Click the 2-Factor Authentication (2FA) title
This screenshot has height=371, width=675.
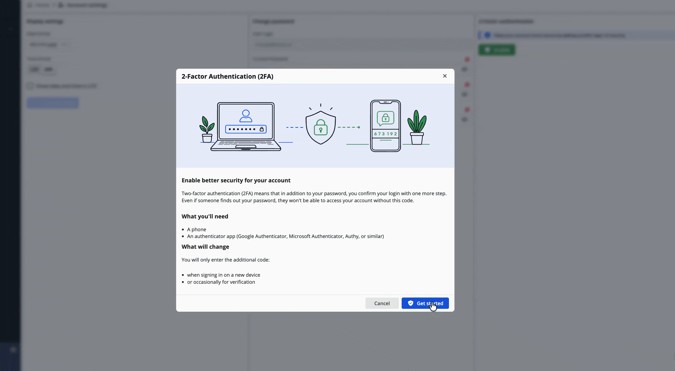pyautogui.click(x=227, y=76)
